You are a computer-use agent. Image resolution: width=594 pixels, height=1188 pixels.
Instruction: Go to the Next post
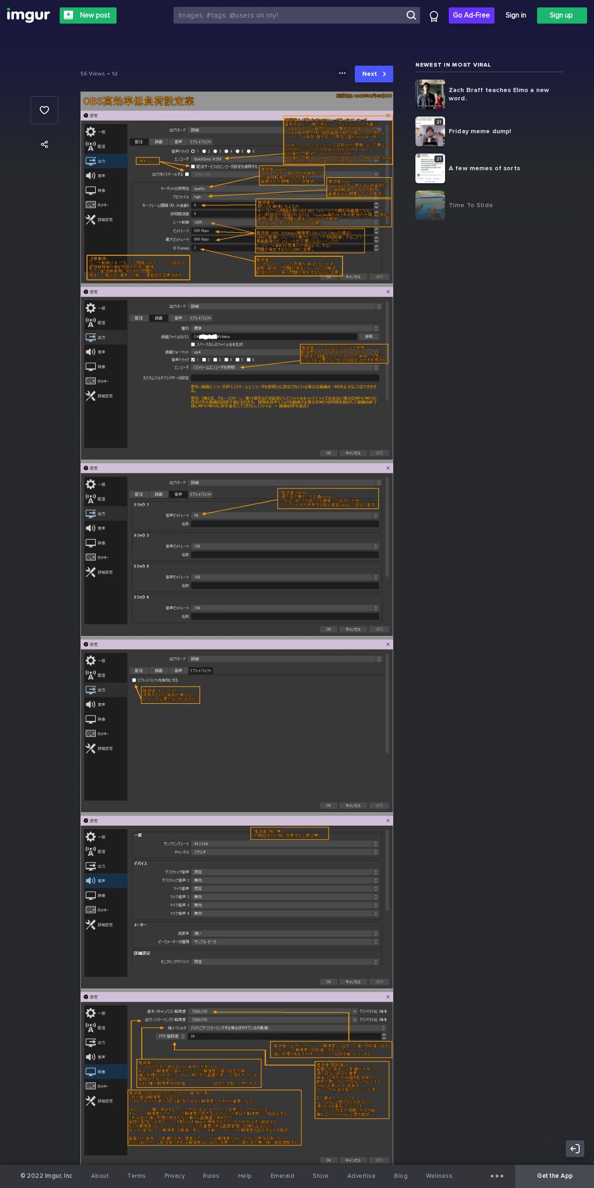(374, 74)
